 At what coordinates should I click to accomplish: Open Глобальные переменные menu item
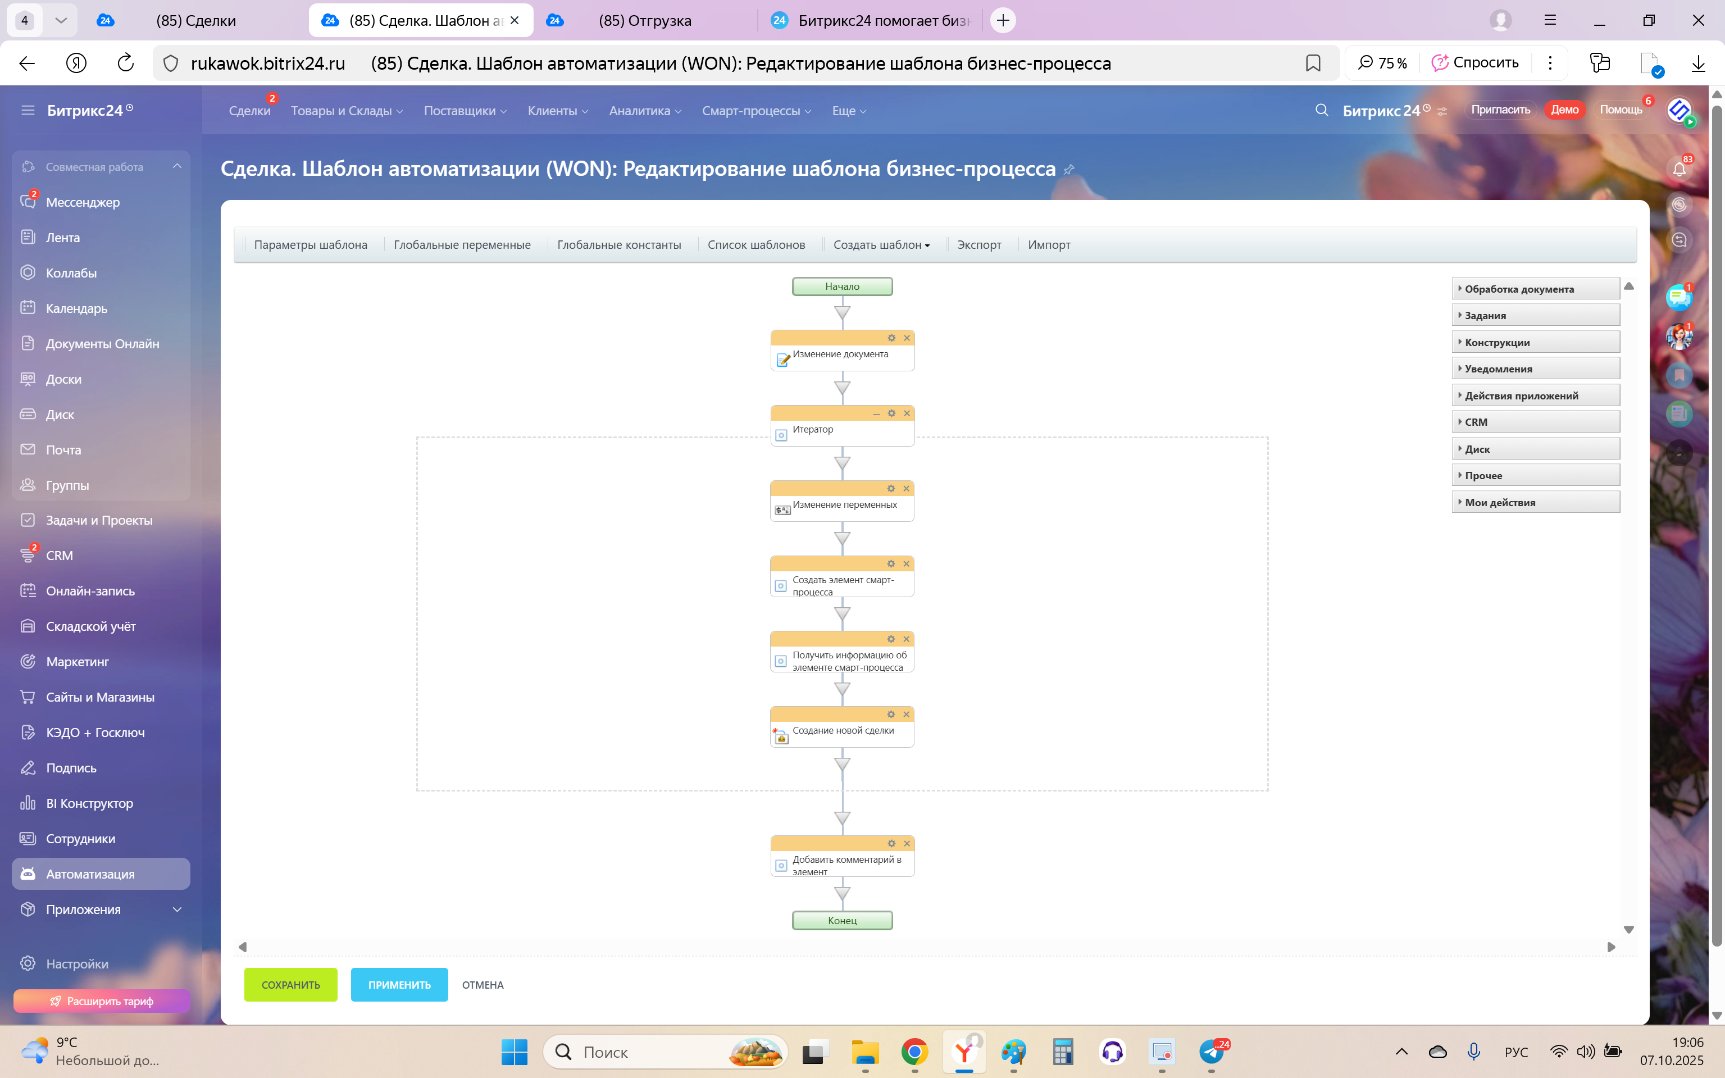462,245
